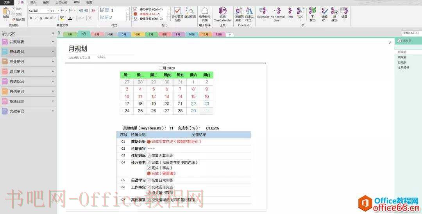Image resolution: width=422 pixels, height=214 pixels.
Task: Click the search box (Ctrl+E)
Action: point(411,33)
